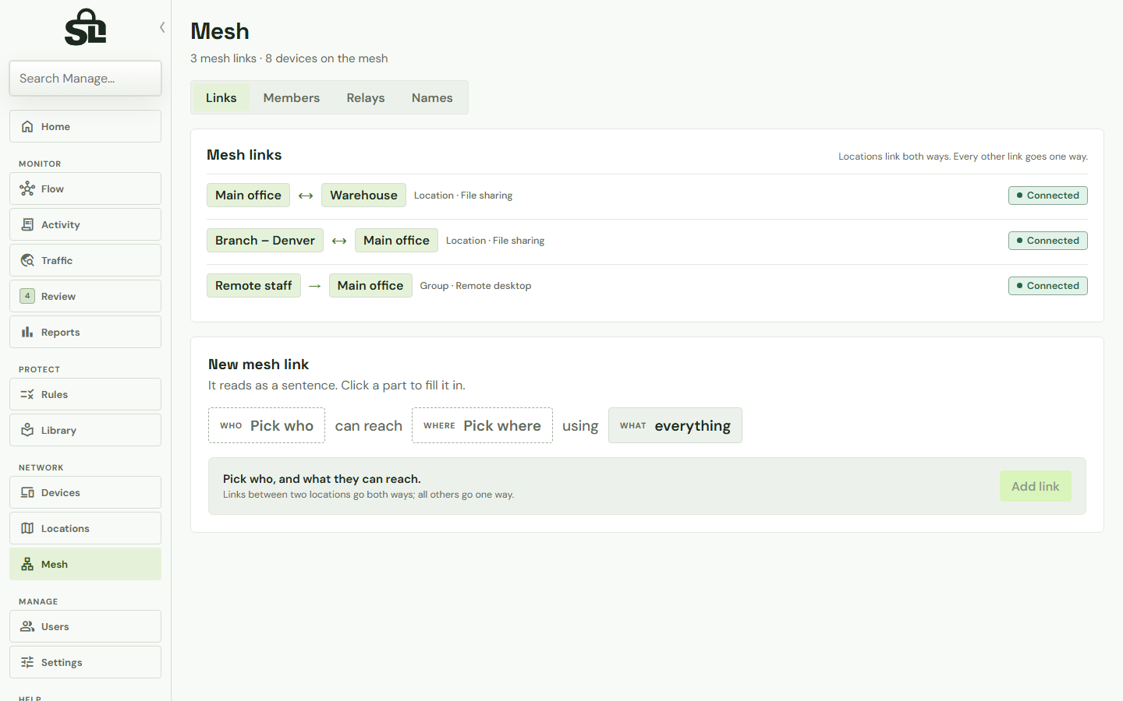Open the Flow graph icon
Image resolution: width=1123 pixels, height=701 pixels.
click(27, 188)
